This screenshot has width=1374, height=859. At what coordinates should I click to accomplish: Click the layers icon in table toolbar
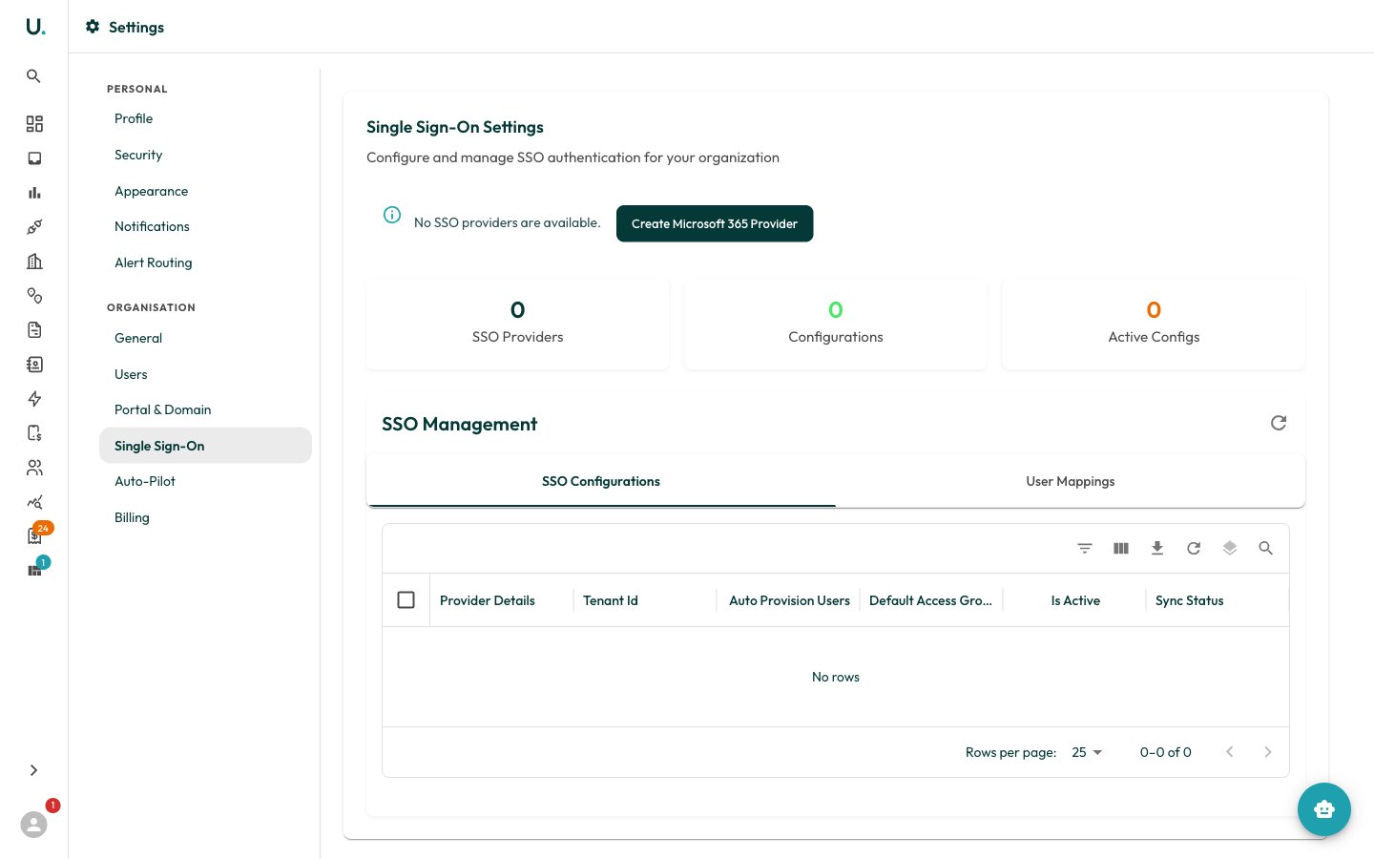pyautogui.click(x=1230, y=548)
